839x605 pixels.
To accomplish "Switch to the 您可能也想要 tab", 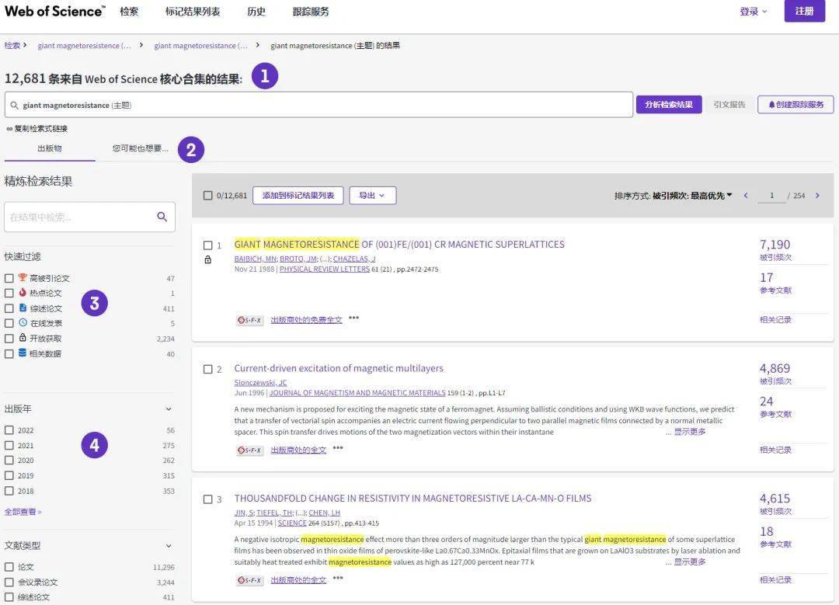I will [x=141, y=149].
